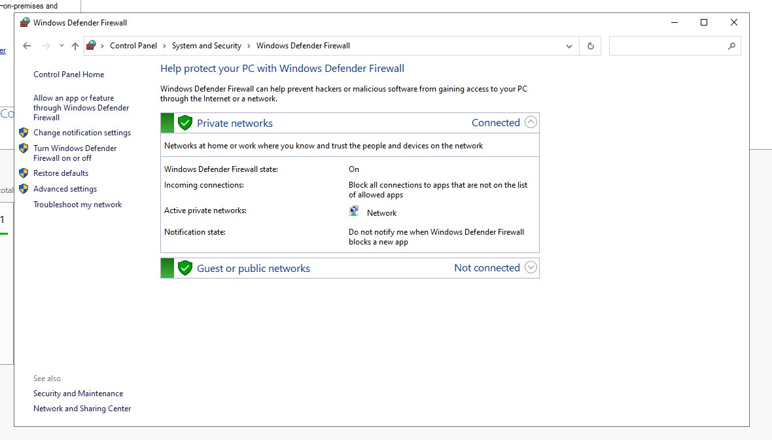Click the Control Panel icon in address bar
772x440 pixels.
[x=91, y=45]
